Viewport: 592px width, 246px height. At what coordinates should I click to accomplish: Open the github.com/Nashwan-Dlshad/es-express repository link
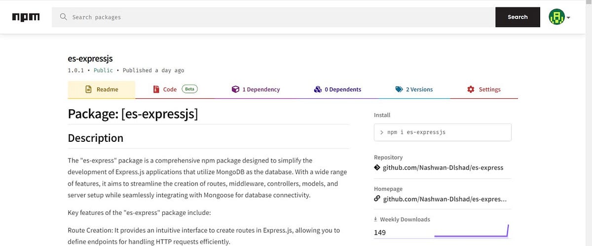[443, 167]
